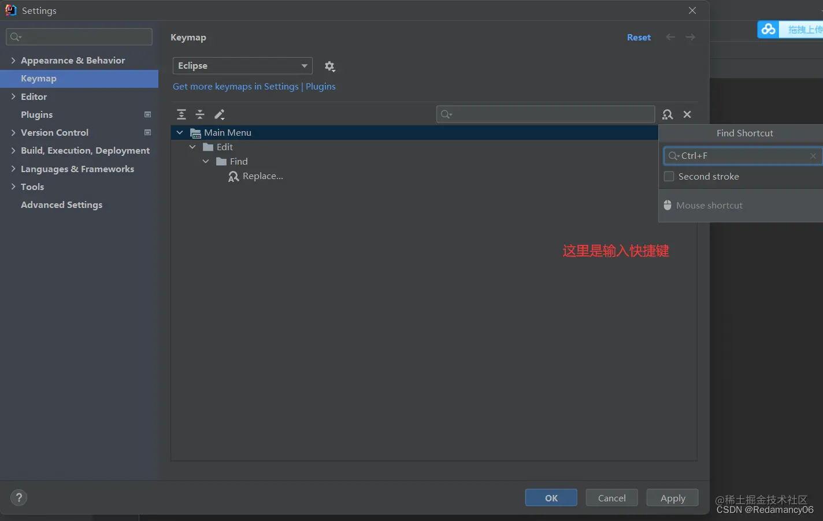
Task: Click magnifier icon in Find Shortcut field
Action: point(674,156)
